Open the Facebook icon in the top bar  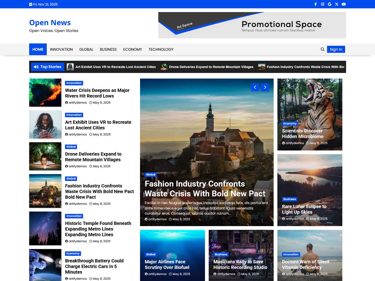315,4
